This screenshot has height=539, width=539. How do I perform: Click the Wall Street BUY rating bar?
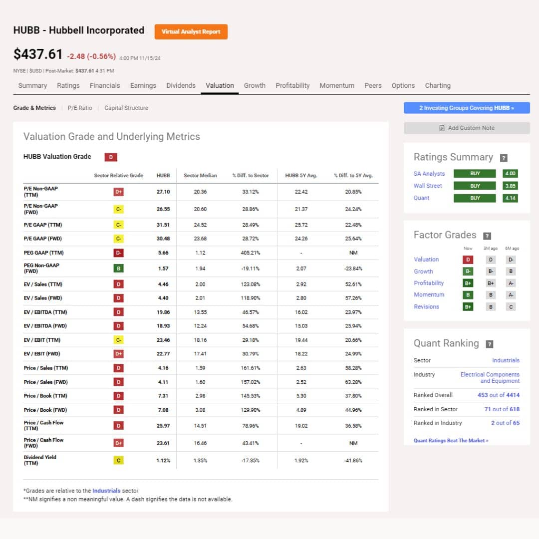(475, 186)
